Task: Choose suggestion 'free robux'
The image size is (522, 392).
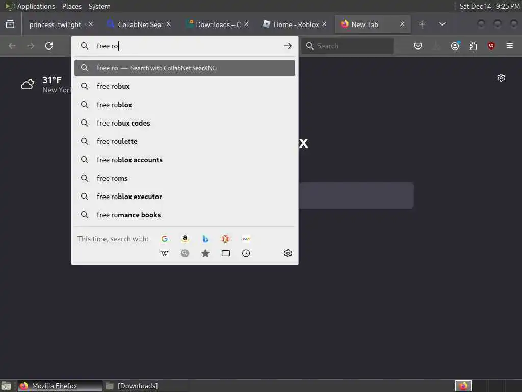Action: point(185,86)
